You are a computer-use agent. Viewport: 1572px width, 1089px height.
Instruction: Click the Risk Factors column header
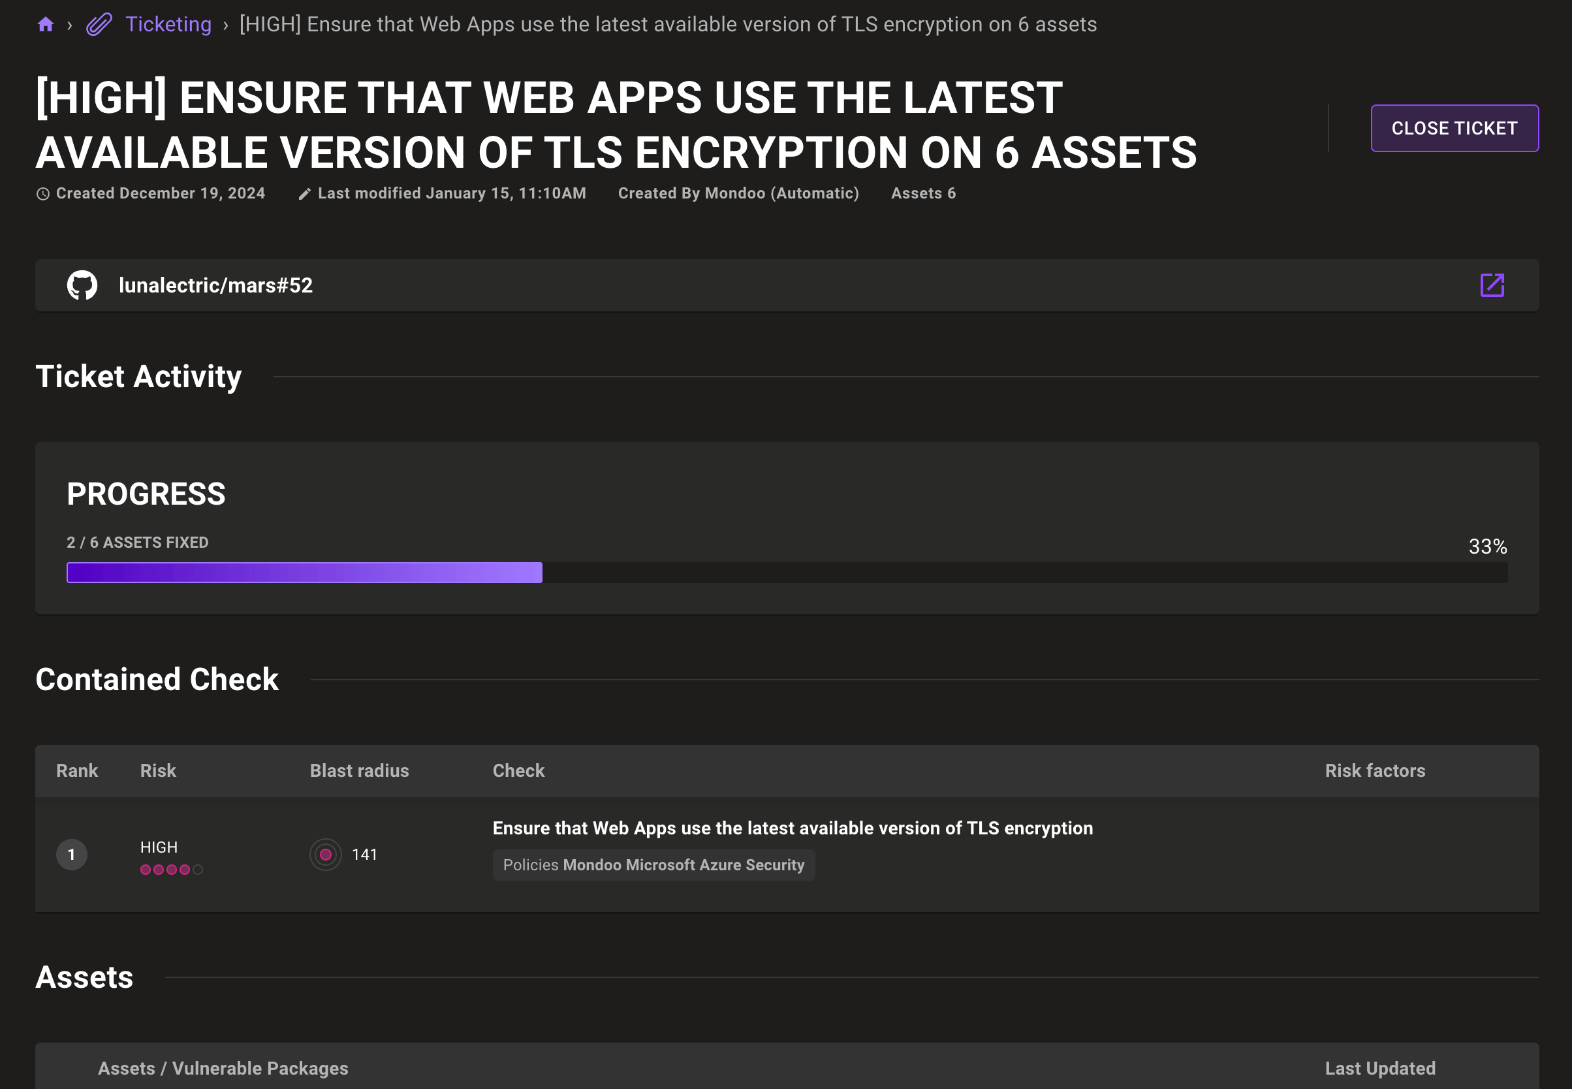tap(1374, 770)
